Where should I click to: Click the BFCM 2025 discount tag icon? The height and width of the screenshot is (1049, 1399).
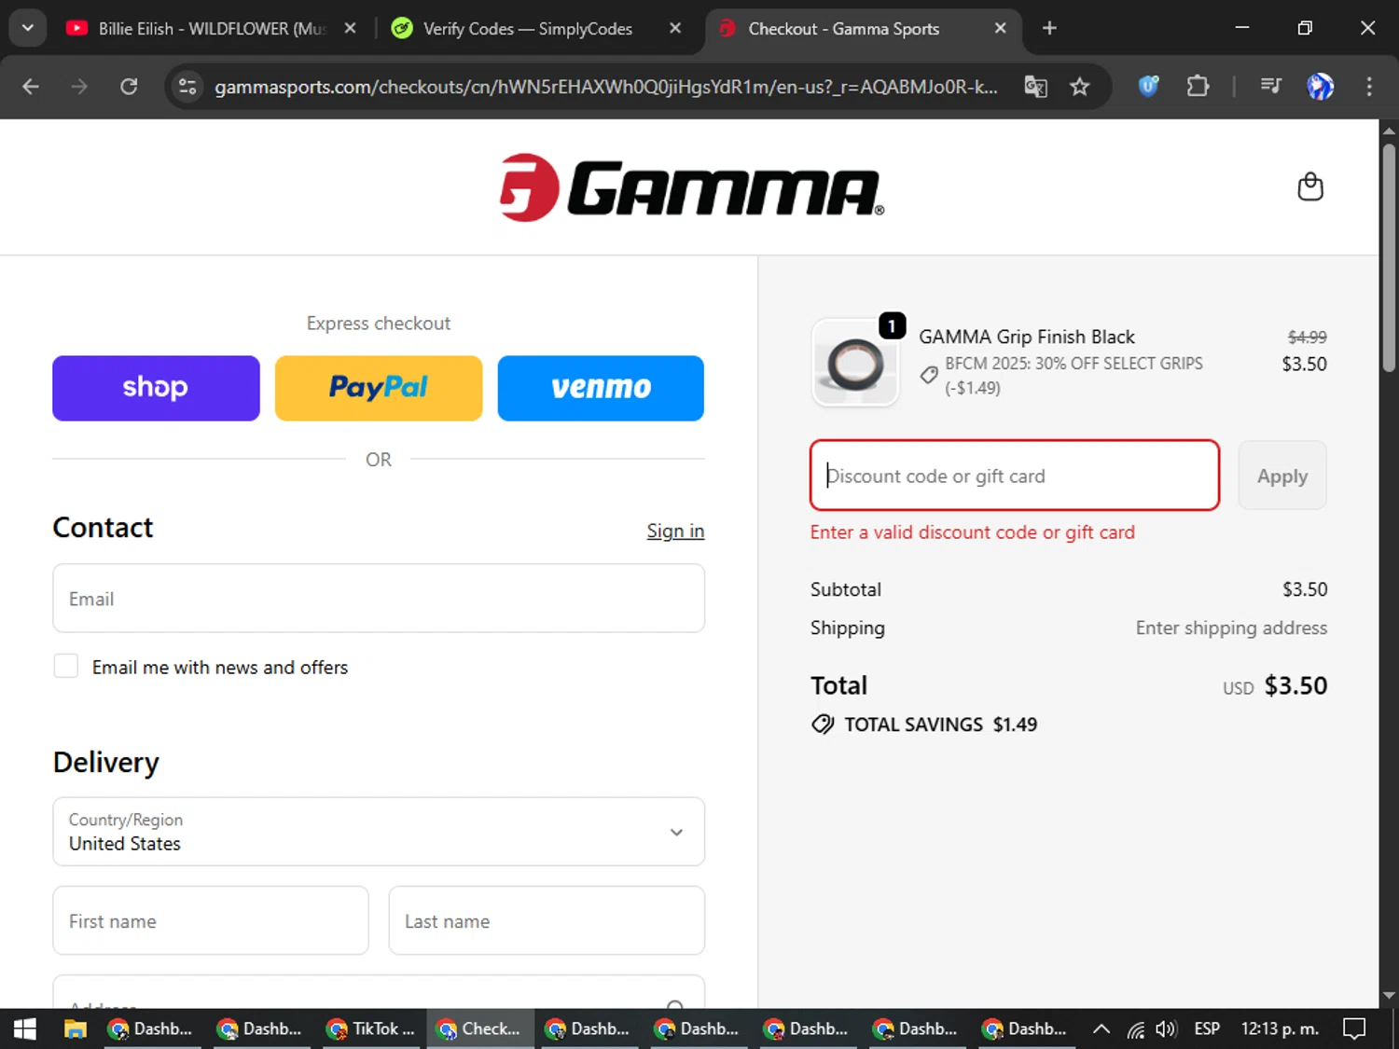point(929,375)
